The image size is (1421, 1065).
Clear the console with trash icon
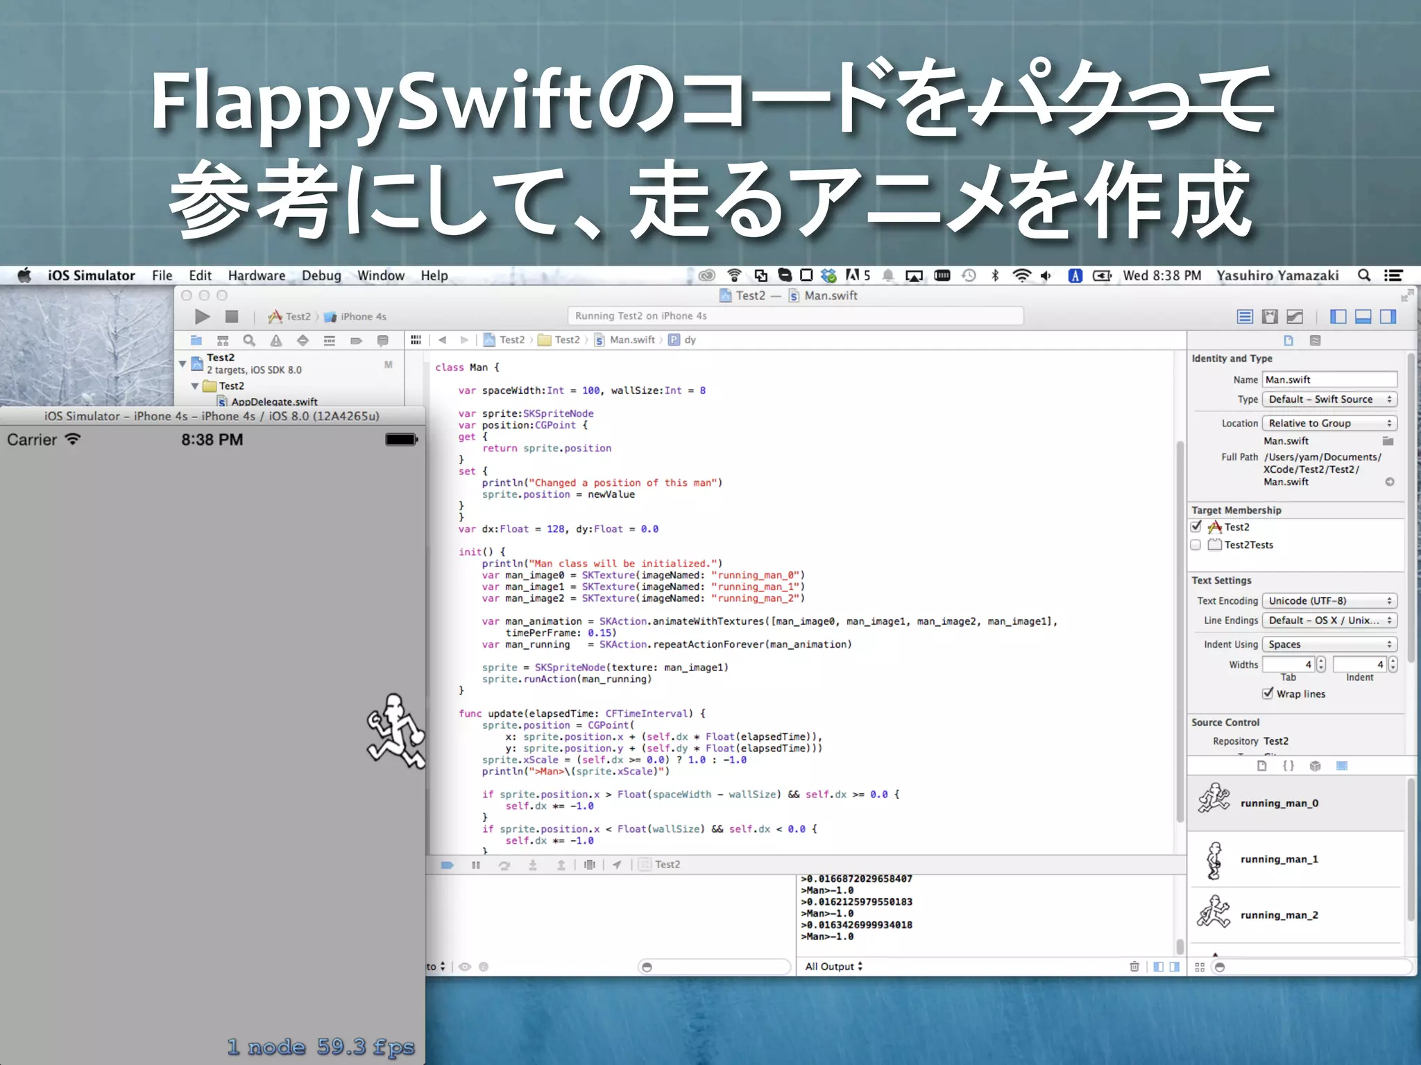[1134, 967]
